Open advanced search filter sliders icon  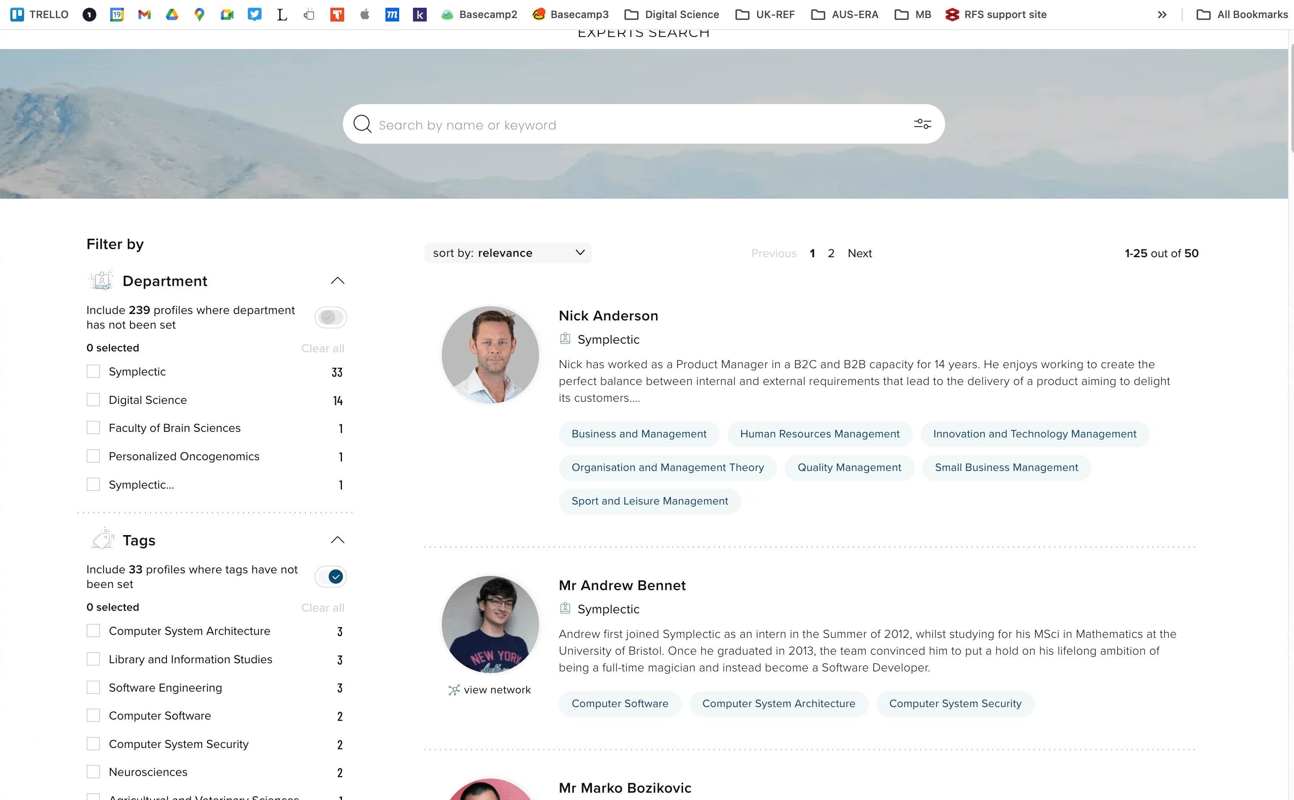(922, 124)
